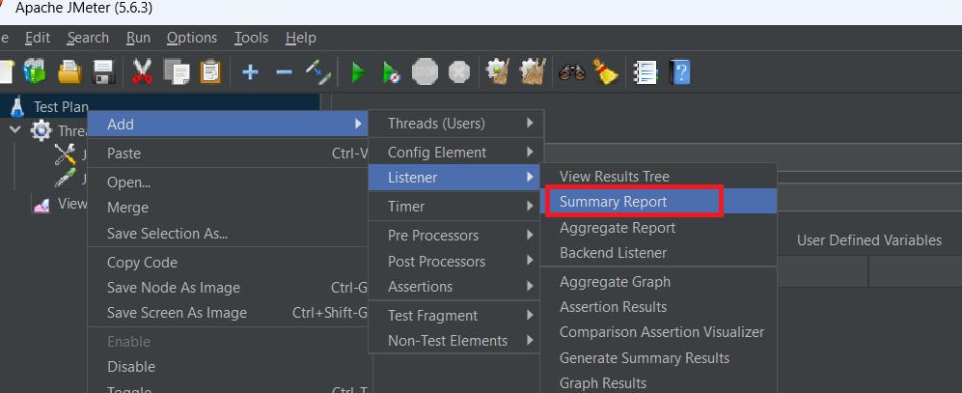Viewport: 962px width, 393px height.
Task: Choose Copy Code menu entry
Action: tap(228, 263)
